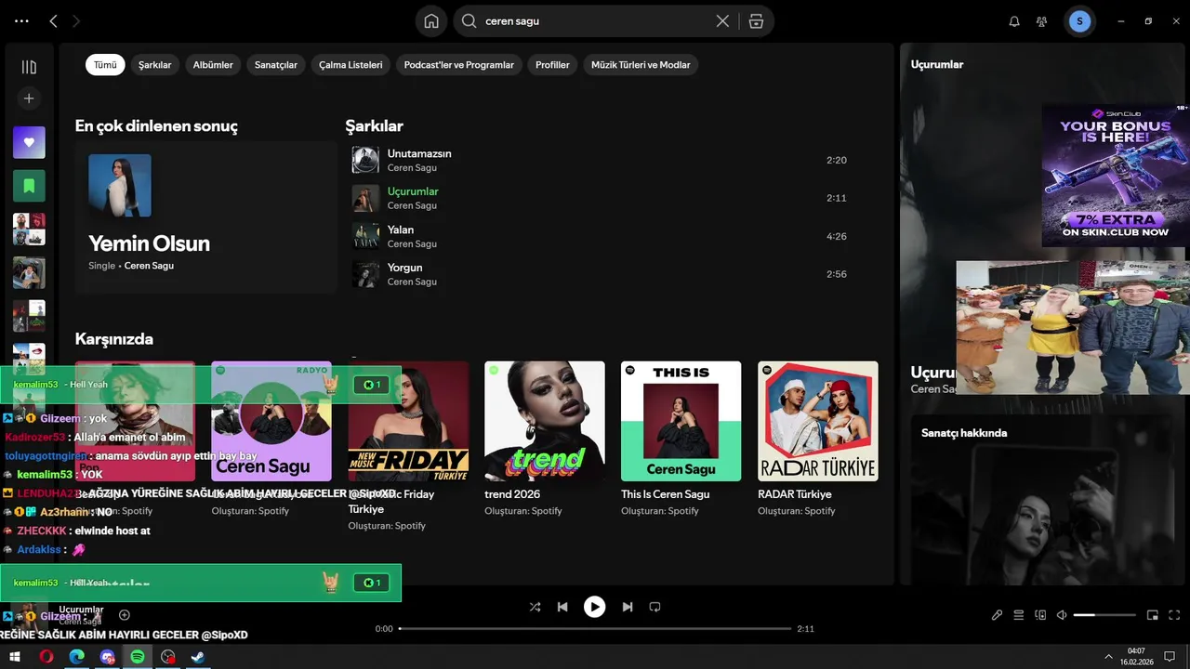The width and height of the screenshot is (1190, 669).
Task: Open the 'This Is Ceren Sagu' title link
Action: click(666, 494)
